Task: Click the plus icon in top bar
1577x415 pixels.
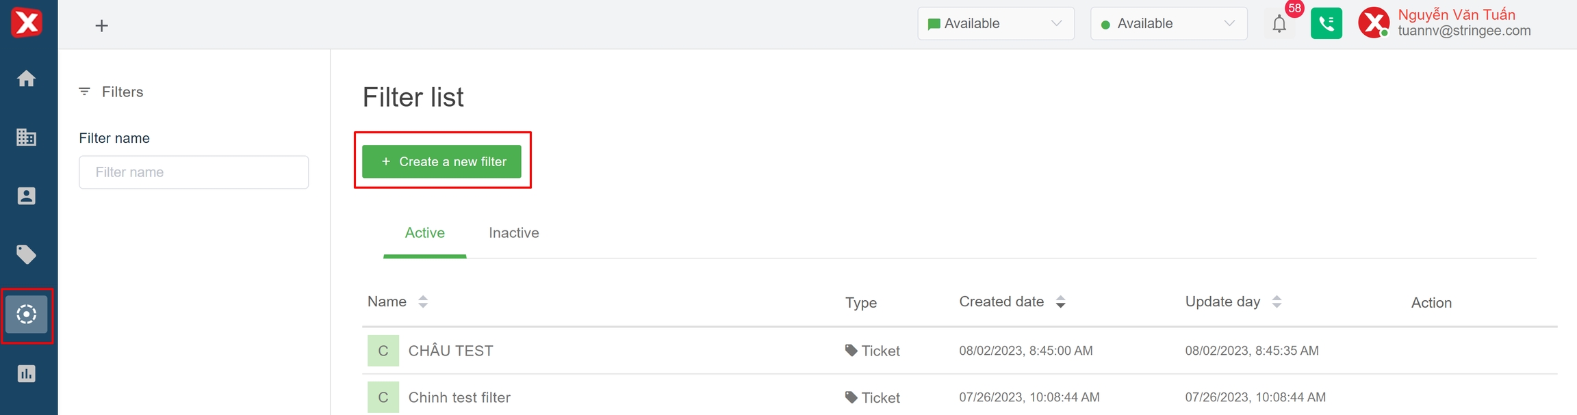Action: pyautogui.click(x=101, y=26)
